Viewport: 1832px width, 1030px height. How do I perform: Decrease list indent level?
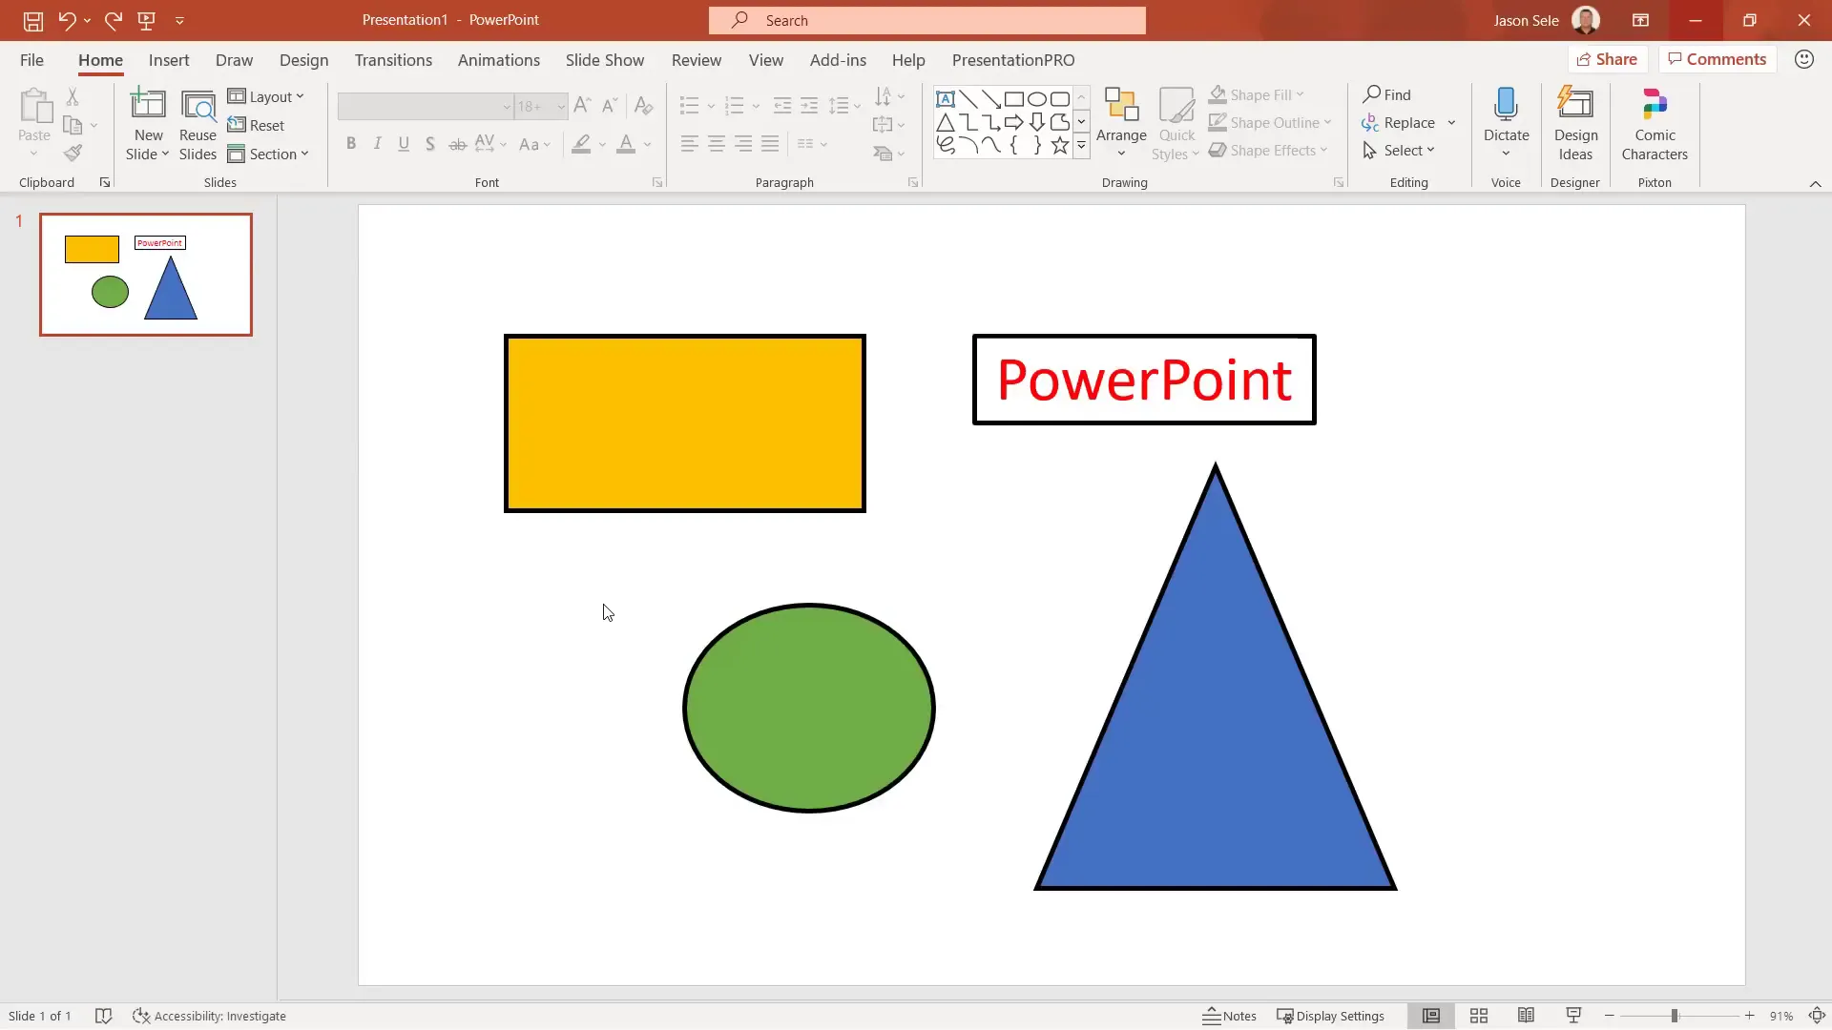[x=782, y=105]
